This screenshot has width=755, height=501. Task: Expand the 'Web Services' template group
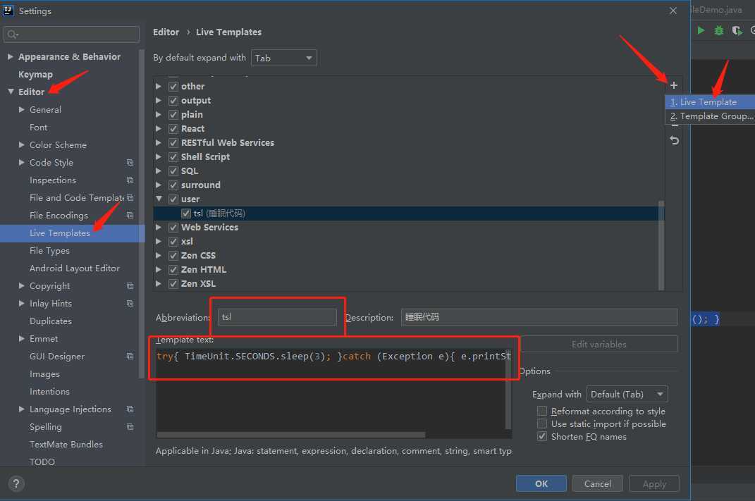159,227
